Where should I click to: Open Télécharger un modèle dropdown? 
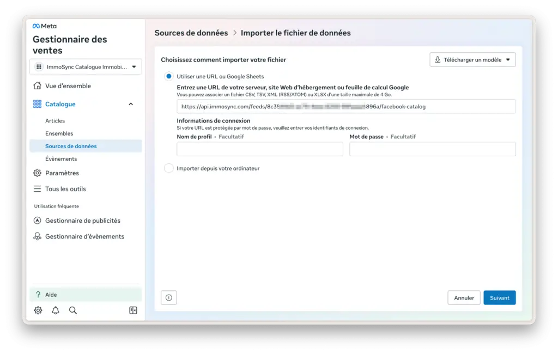(x=472, y=60)
